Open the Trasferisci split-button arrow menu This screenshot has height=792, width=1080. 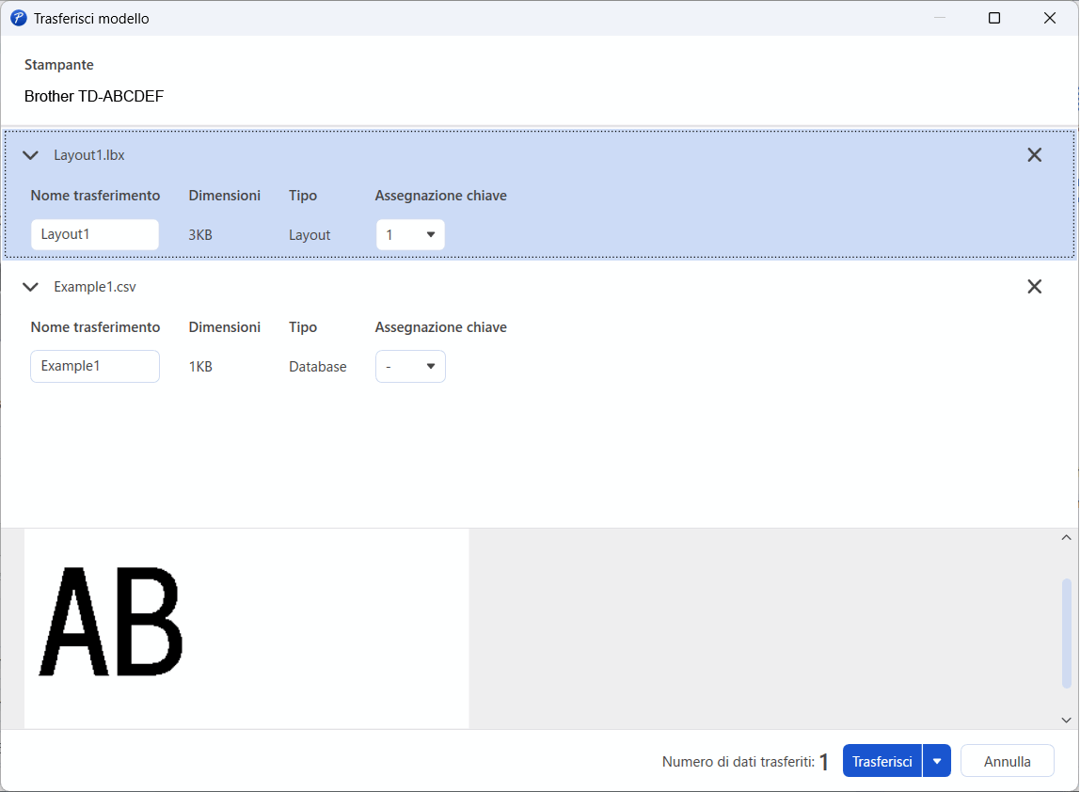click(x=937, y=761)
